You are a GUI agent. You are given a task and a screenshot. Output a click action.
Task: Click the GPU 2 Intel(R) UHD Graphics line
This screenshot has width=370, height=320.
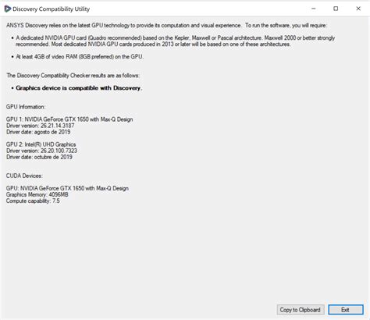coord(41,144)
